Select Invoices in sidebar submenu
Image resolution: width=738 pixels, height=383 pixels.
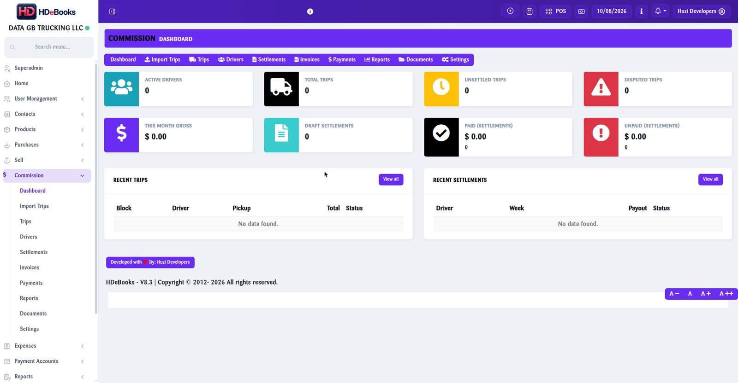[30, 267]
